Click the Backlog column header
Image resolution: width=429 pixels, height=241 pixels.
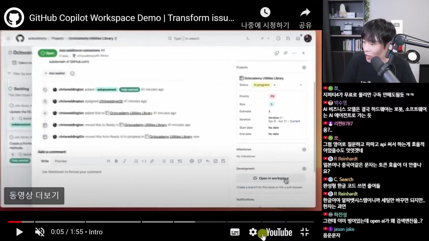tap(21, 89)
